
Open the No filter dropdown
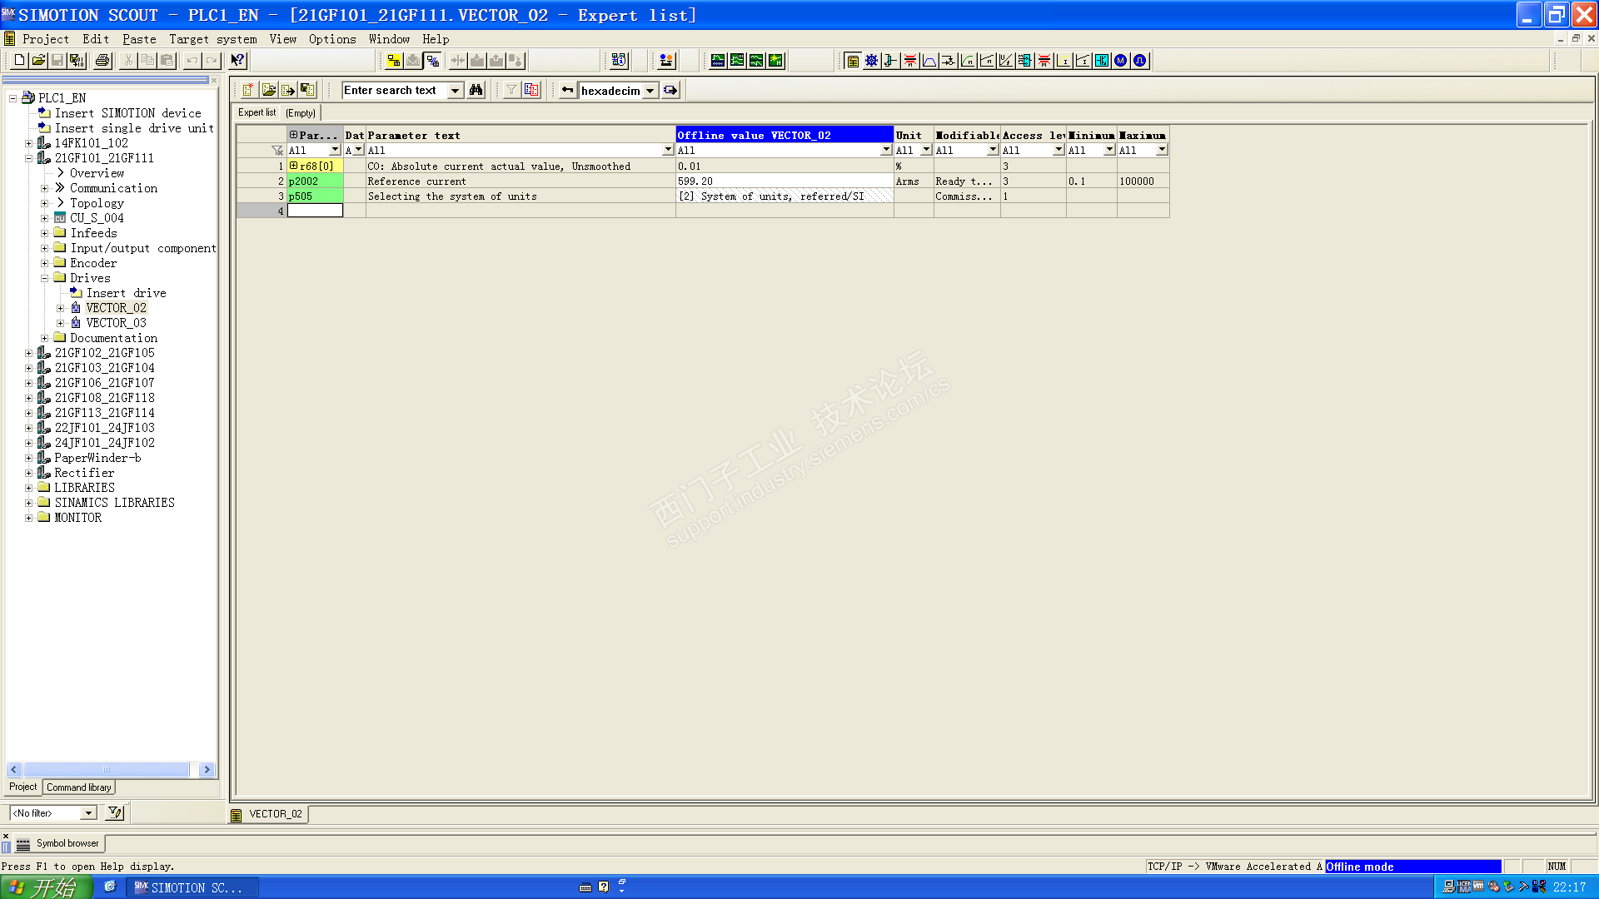coord(87,813)
